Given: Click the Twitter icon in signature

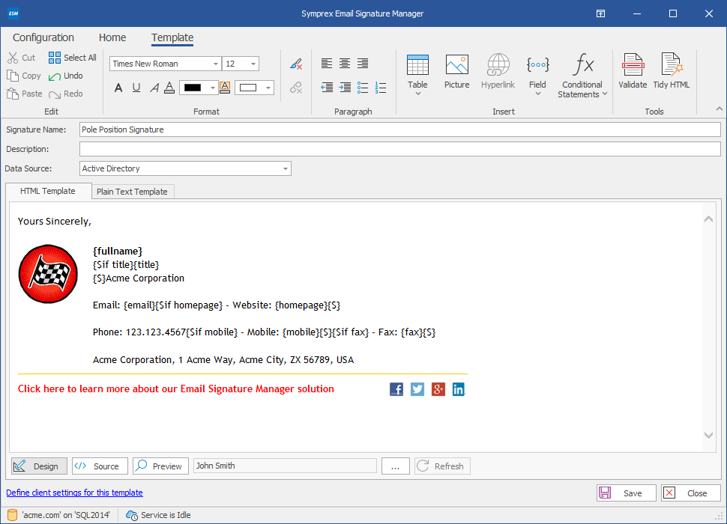Looking at the screenshot, I should tap(417, 389).
